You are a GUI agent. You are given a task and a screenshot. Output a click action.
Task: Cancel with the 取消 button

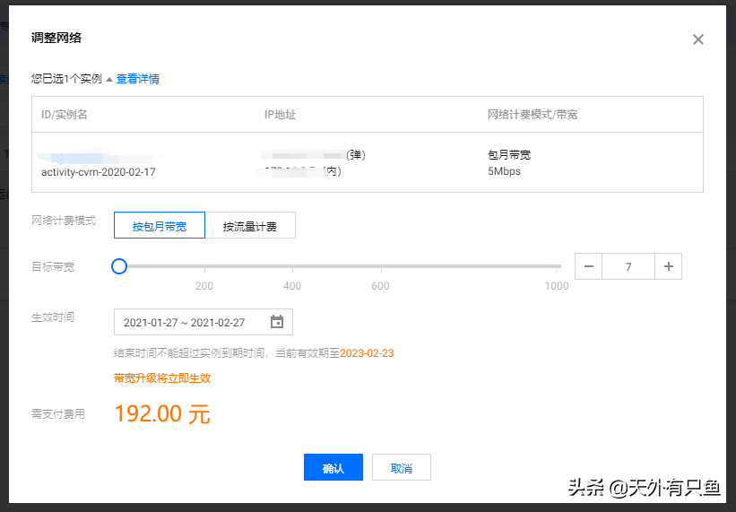coord(402,467)
